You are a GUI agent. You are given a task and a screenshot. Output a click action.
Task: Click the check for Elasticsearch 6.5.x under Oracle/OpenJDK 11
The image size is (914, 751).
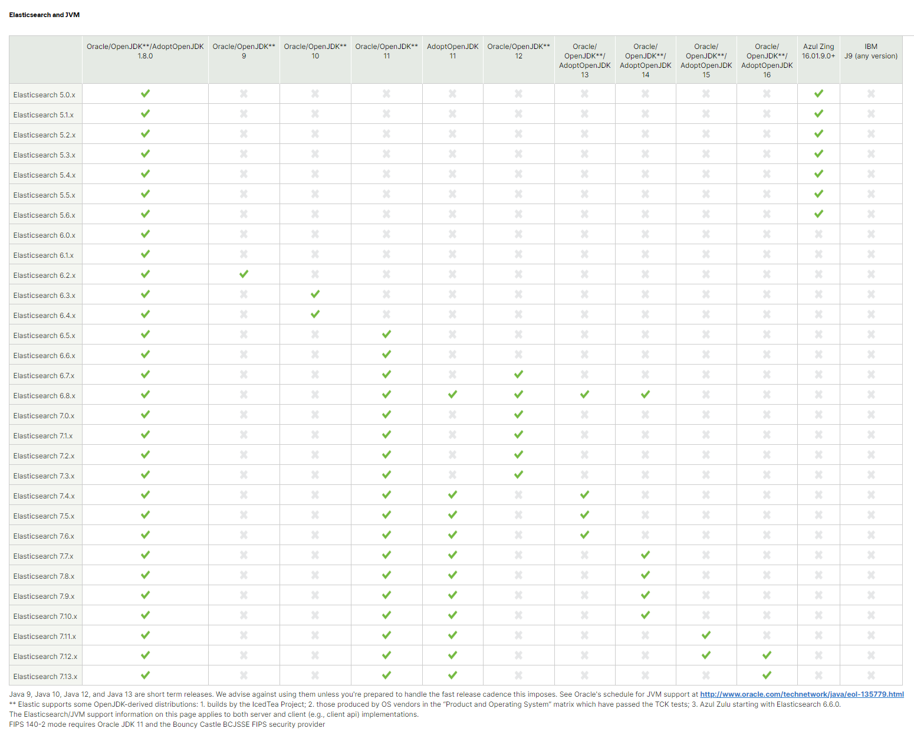coord(386,334)
